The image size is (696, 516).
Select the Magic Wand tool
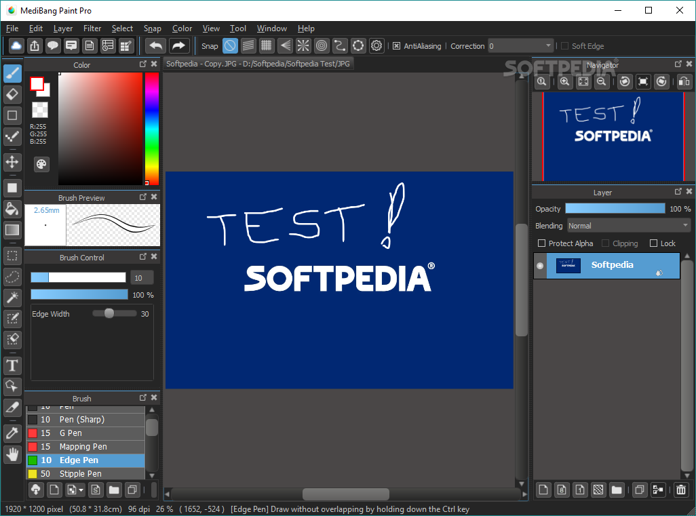(12, 297)
